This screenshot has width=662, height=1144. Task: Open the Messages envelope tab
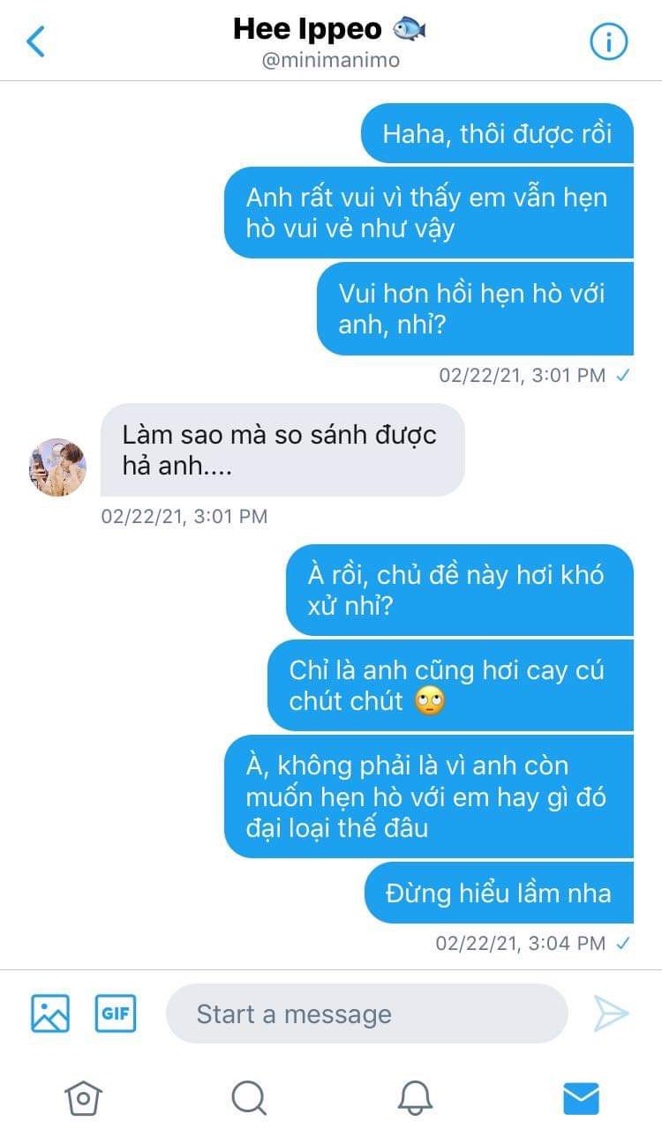point(581,1098)
